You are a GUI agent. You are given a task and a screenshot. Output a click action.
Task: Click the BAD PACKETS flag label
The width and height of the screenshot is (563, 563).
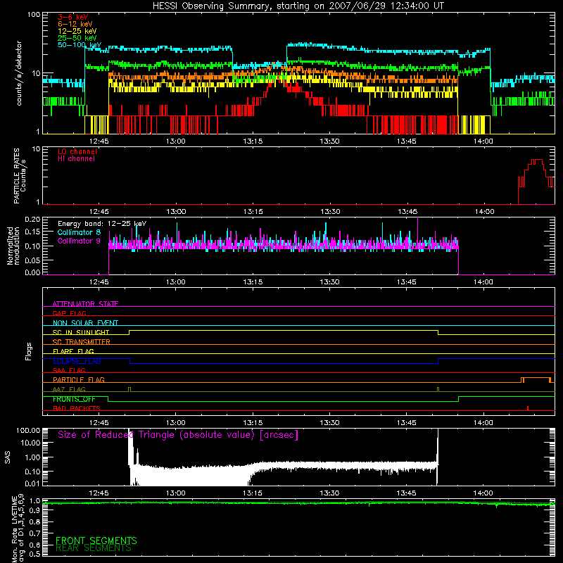tap(77, 408)
